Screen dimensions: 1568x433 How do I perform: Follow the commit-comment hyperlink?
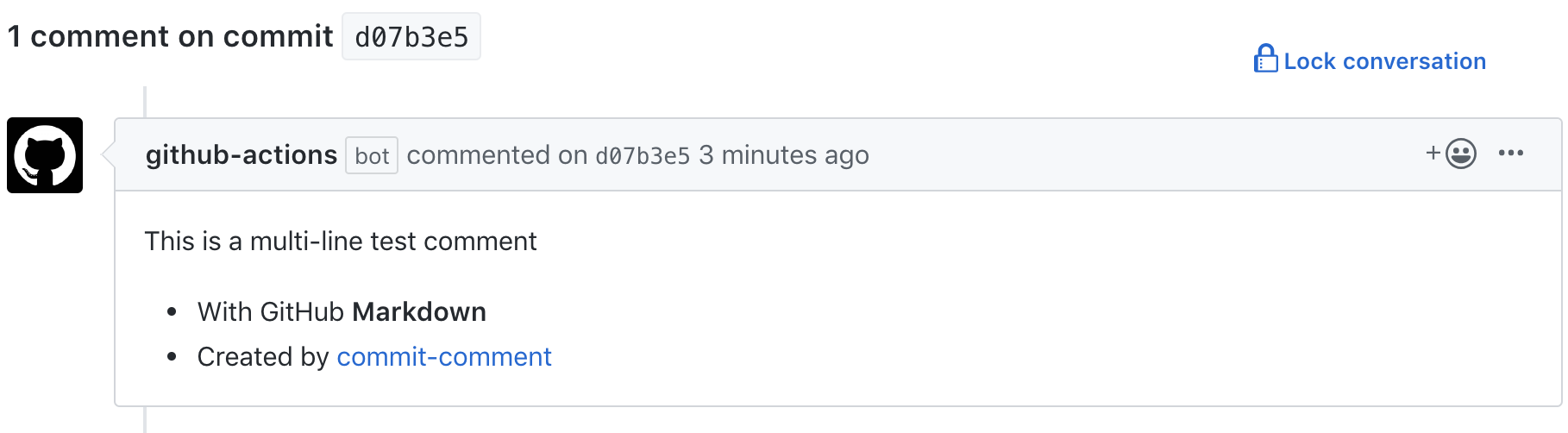(443, 356)
